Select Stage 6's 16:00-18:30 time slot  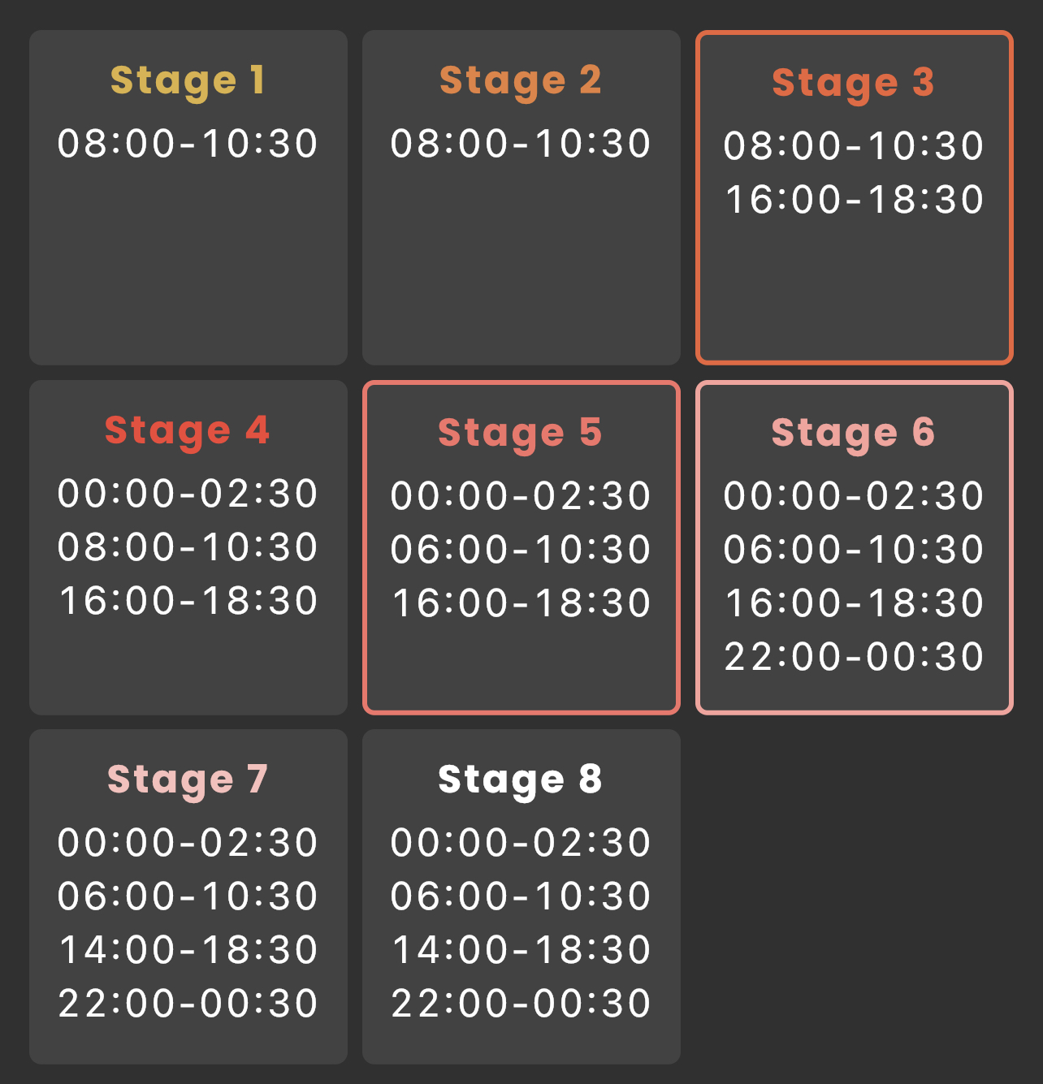pos(854,603)
